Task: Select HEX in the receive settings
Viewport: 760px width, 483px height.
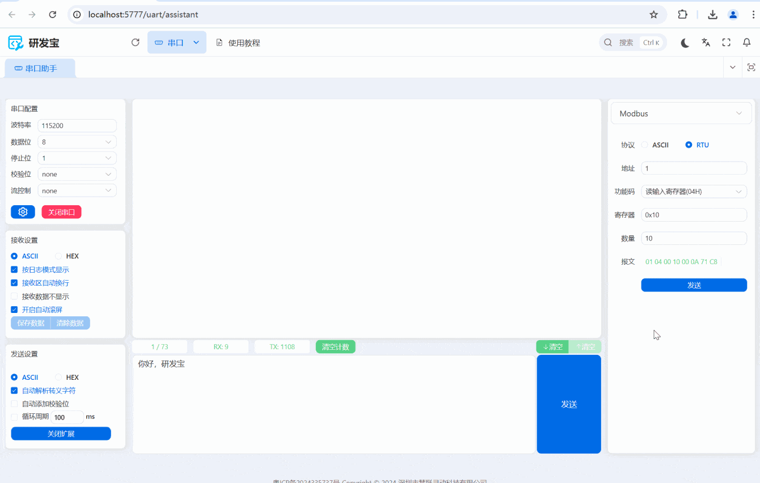Action: coord(58,256)
